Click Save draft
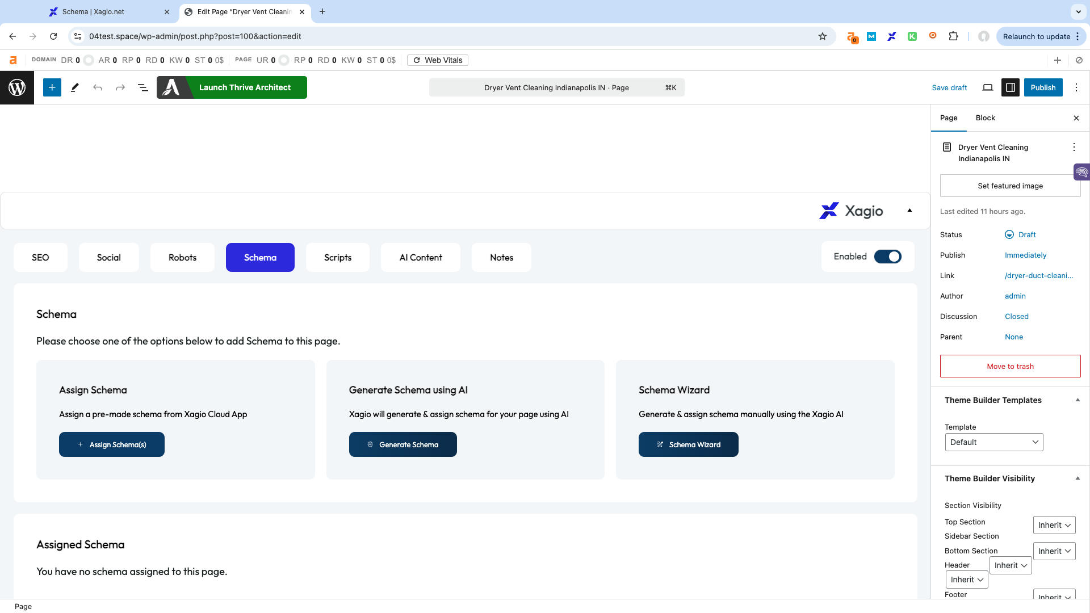The height and width of the screenshot is (613, 1090). click(949, 87)
